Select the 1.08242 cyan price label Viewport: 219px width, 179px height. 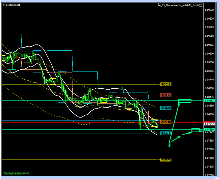pyautogui.click(x=166, y=108)
